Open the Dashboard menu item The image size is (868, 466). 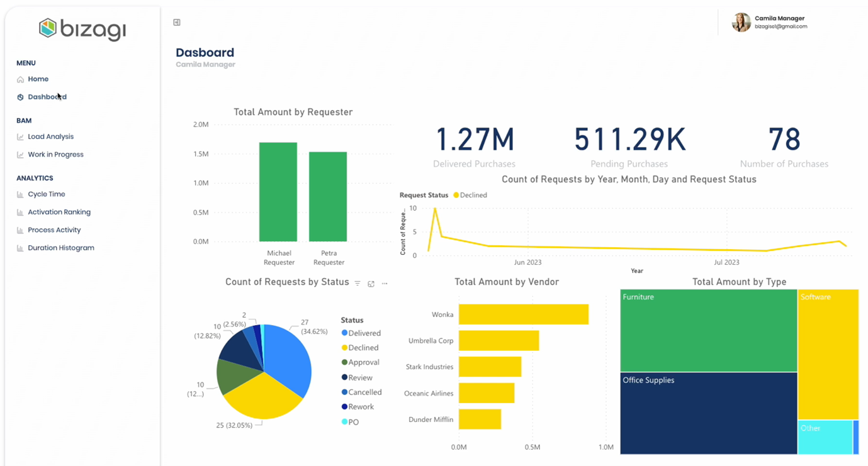pyautogui.click(x=47, y=97)
